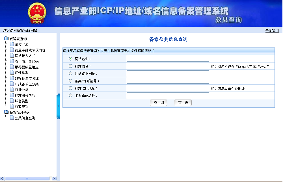Click the document icon beside 公共信息查询
Image resolution: width=283 pixels, height=182 pixels.
[x=12, y=118]
